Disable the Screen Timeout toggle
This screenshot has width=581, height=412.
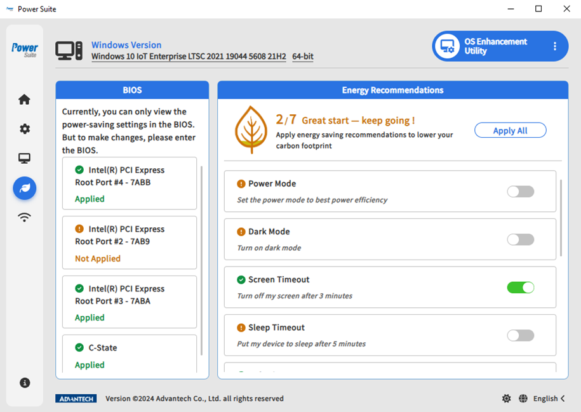pyautogui.click(x=520, y=288)
